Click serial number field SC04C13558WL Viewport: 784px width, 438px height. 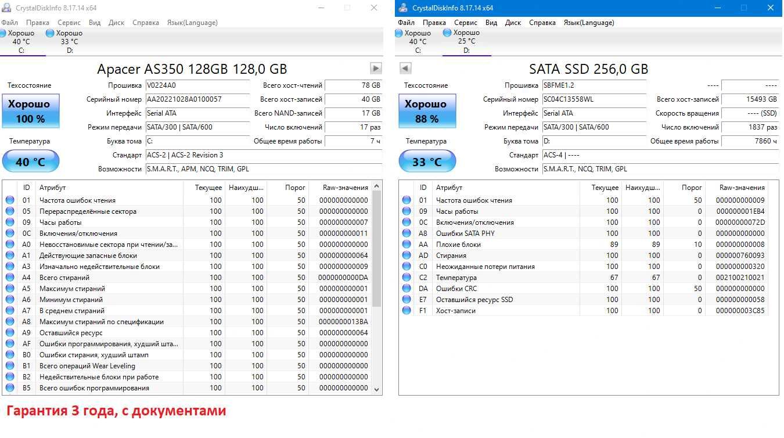[594, 99]
